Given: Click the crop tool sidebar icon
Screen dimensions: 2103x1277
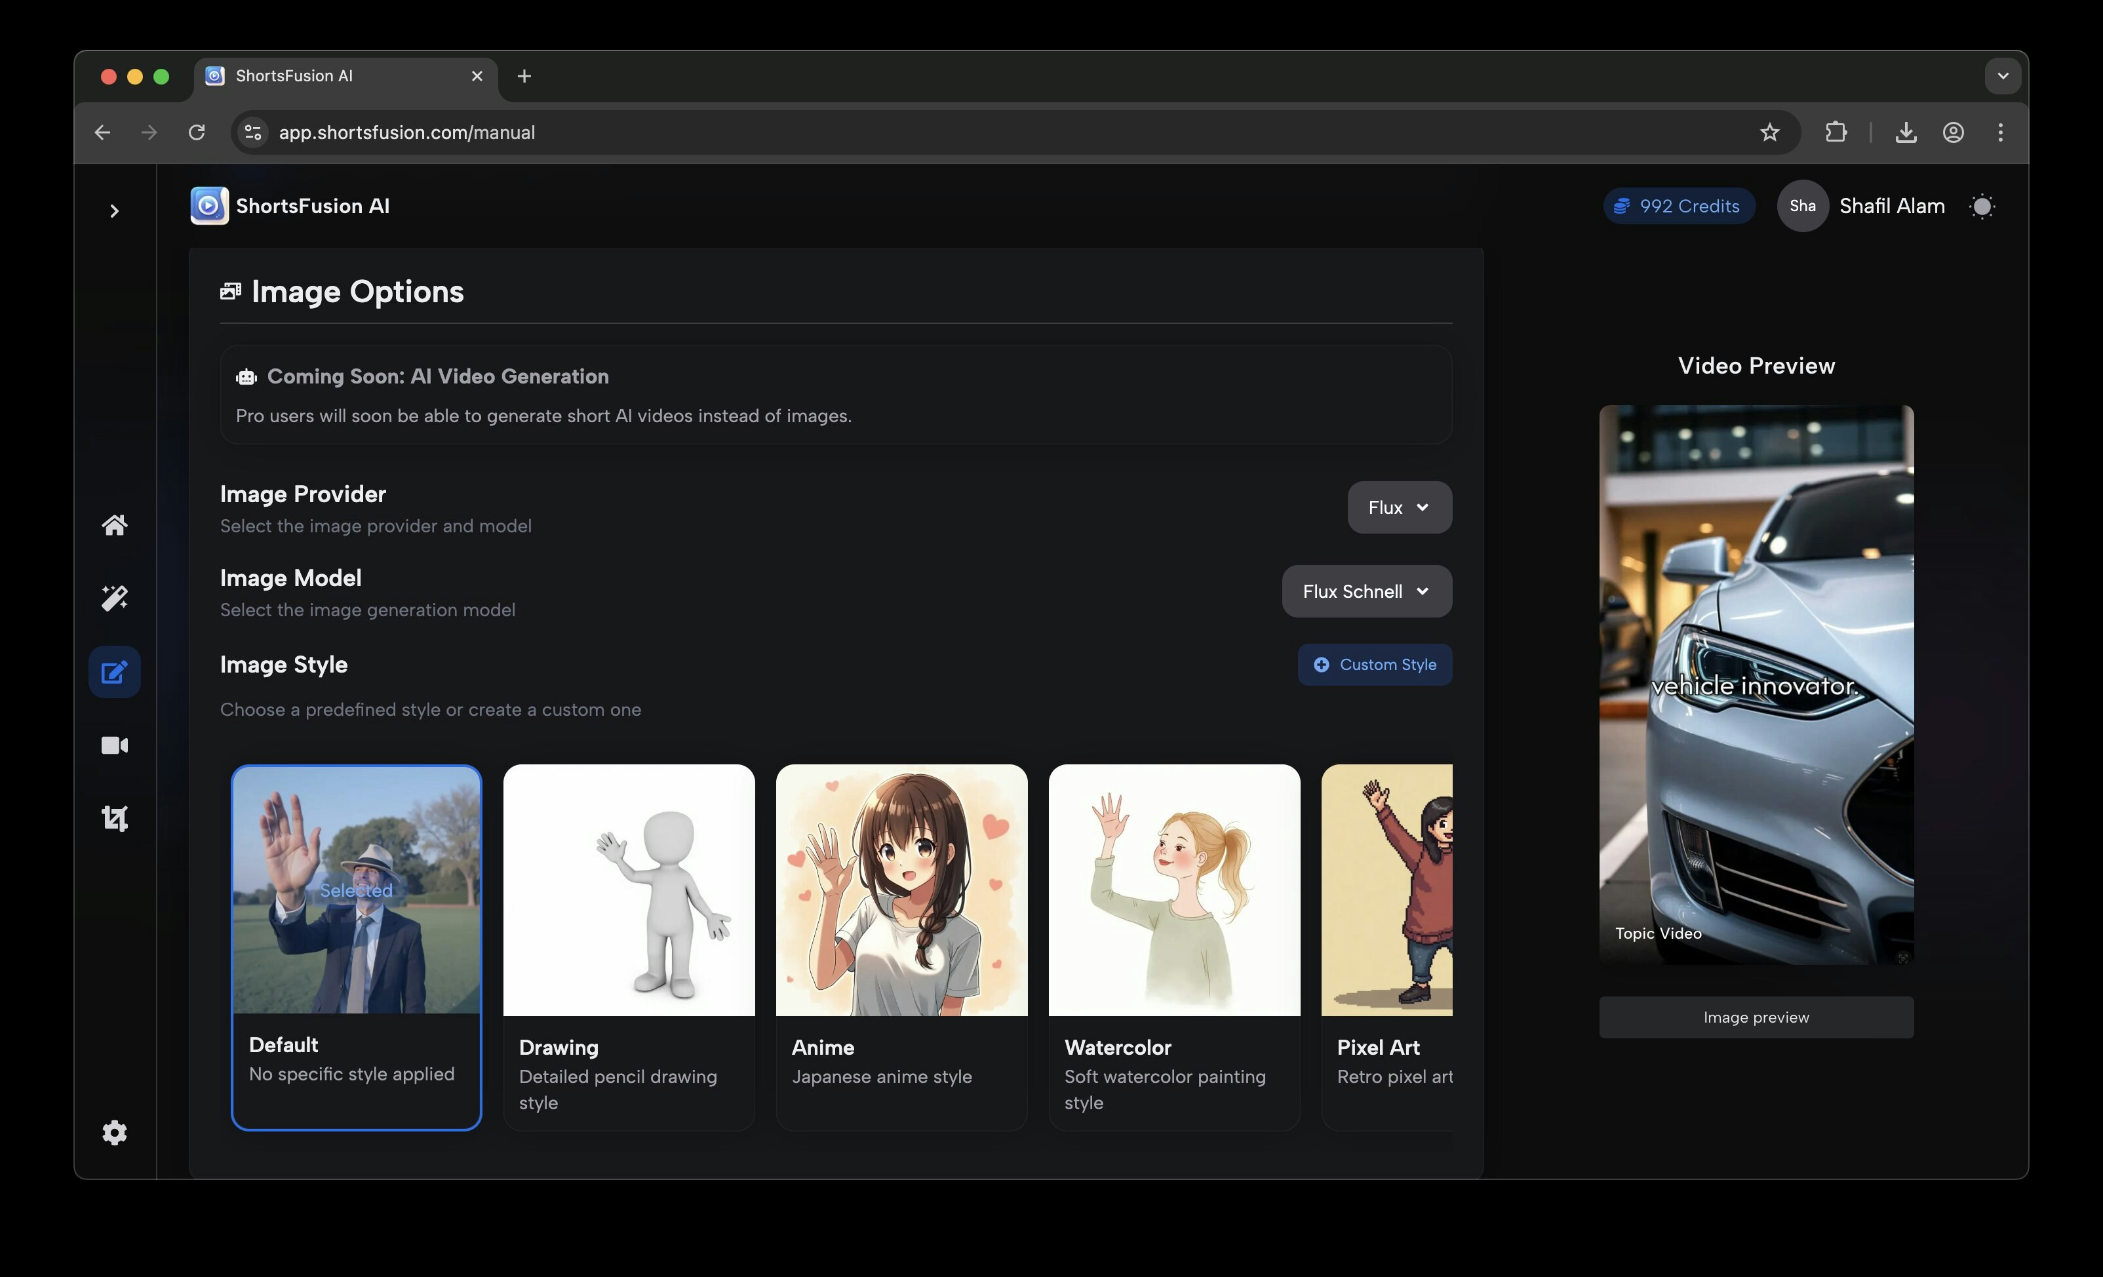Looking at the screenshot, I should (x=114, y=819).
